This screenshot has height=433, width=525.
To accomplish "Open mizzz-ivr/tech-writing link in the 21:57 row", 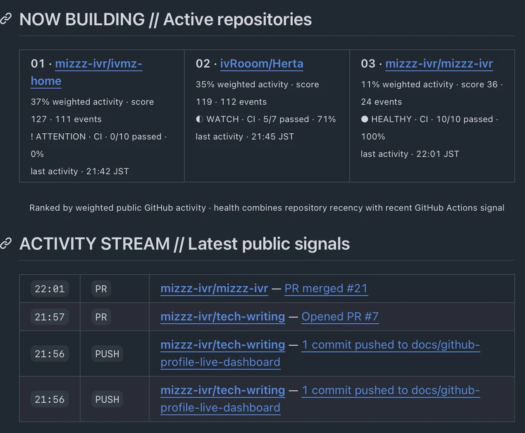I will (x=223, y=316).
